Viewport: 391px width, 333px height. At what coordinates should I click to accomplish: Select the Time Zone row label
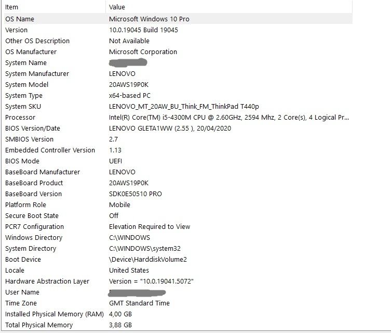click(21, 303)
